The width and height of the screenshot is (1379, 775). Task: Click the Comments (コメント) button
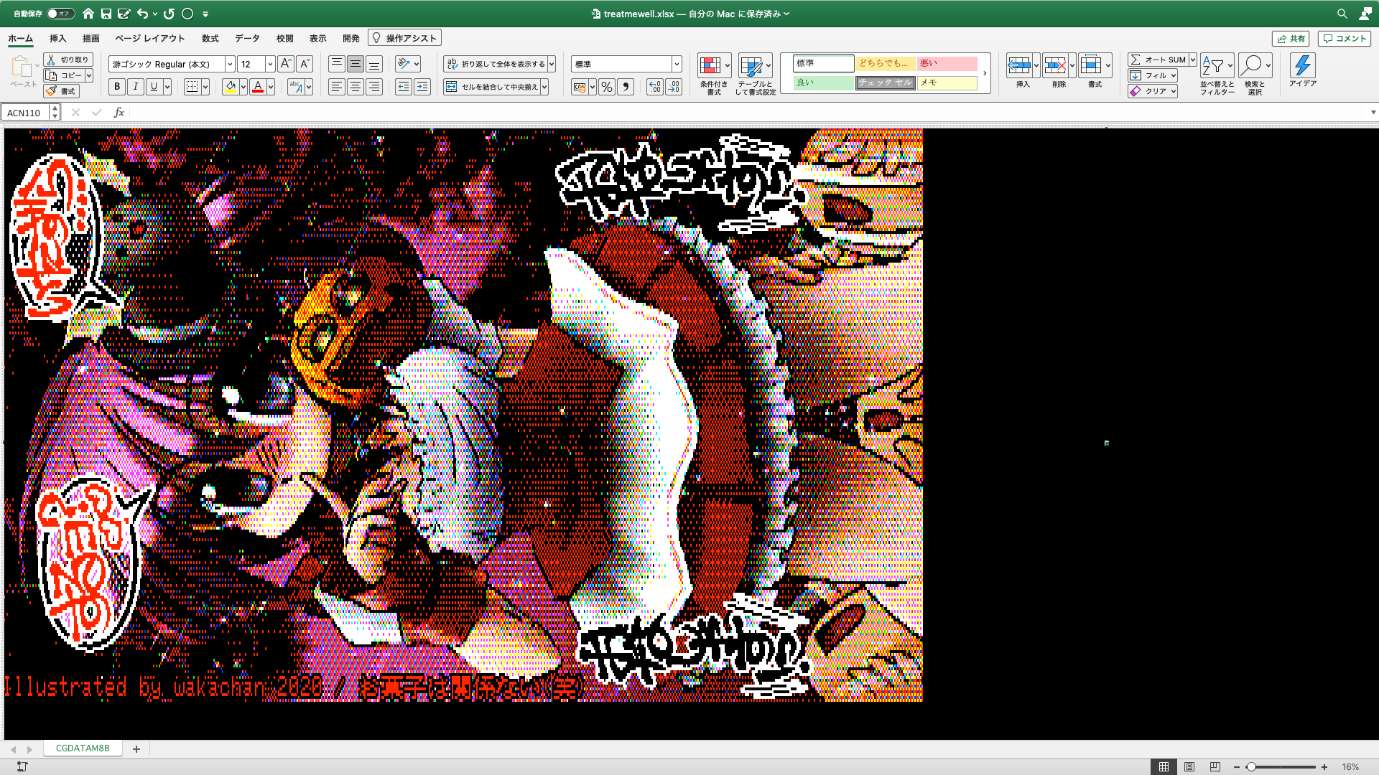[x=1345, y=39]
